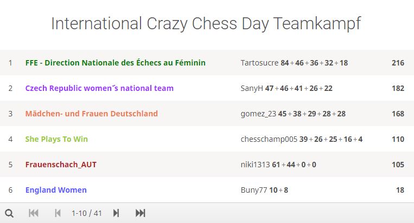The image size is (414, 223).
Task: Jump to last page of standings
Action: (x=140, y=213)
